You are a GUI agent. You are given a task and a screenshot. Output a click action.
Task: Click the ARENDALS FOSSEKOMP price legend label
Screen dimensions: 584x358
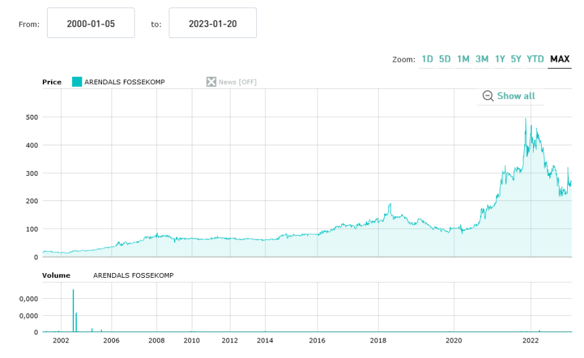pos(124,82)
